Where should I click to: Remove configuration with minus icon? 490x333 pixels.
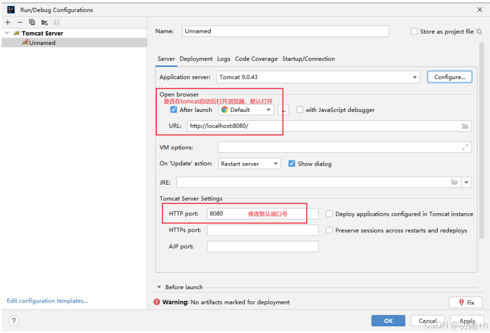pyautogui.click(x=20, y=22)
